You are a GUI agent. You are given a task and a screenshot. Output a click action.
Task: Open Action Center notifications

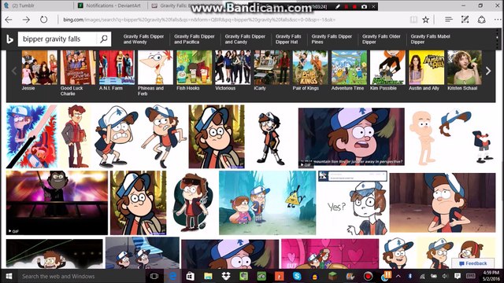tap(458, 276)
